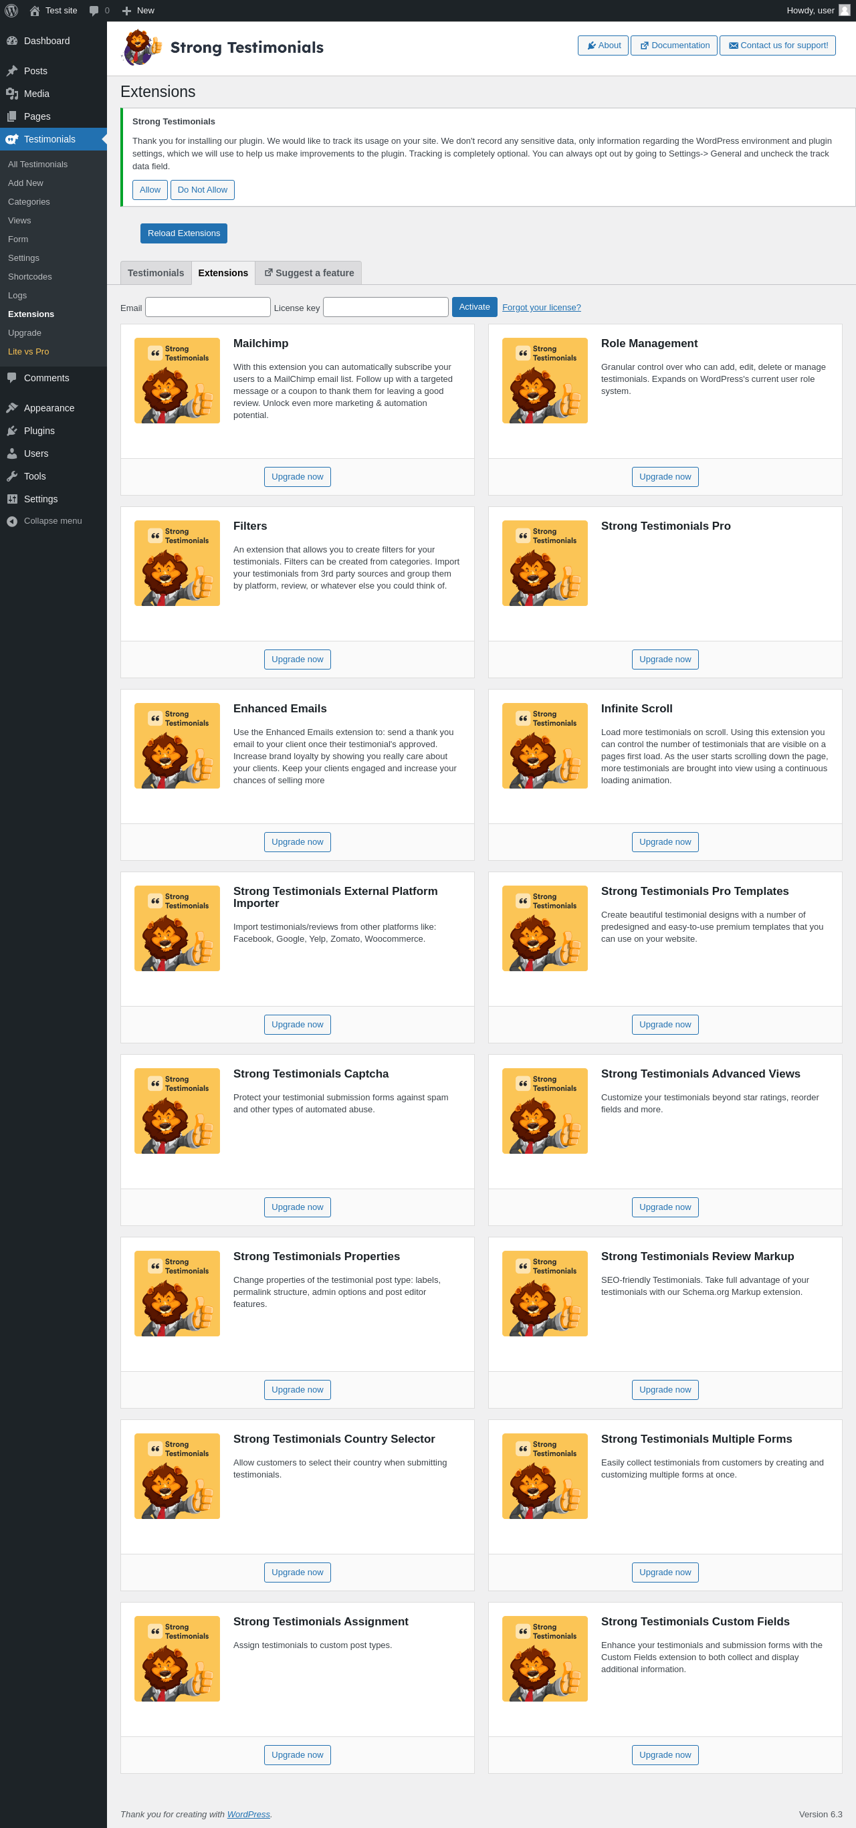Click Upgrade now under Mailchimp

pos(298,477)
